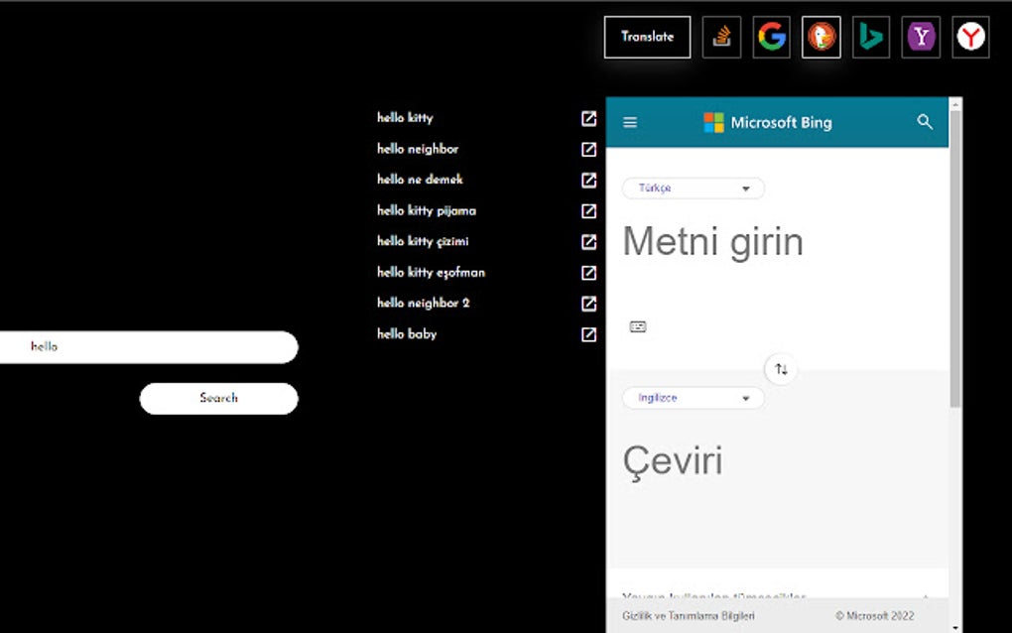Open hello neighbor suggestion external link icon
Viewport: 1012px width, 633px height.
pyautogui.click(x=588, y=149)
